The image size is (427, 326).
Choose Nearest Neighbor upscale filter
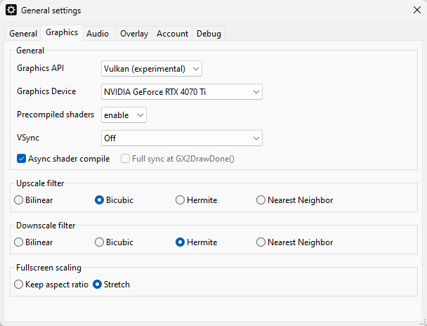261,200
